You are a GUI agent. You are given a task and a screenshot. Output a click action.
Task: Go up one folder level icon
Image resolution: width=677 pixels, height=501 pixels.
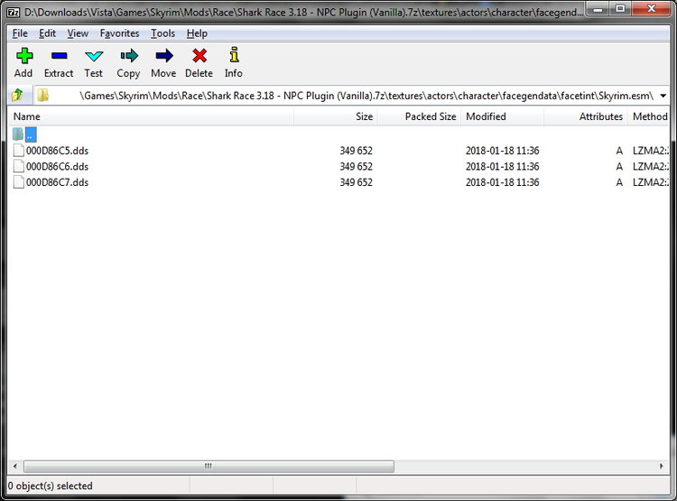click(18, 95)
